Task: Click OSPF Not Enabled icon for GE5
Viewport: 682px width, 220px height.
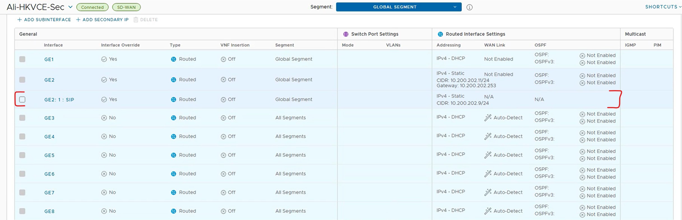Action: [x=582, y=151]
